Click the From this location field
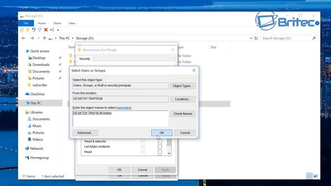Viewport: 331px width, 186px height. pyautogui.click(x=121, y=99)
